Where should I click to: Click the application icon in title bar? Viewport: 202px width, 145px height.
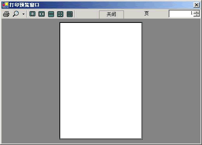5,5
